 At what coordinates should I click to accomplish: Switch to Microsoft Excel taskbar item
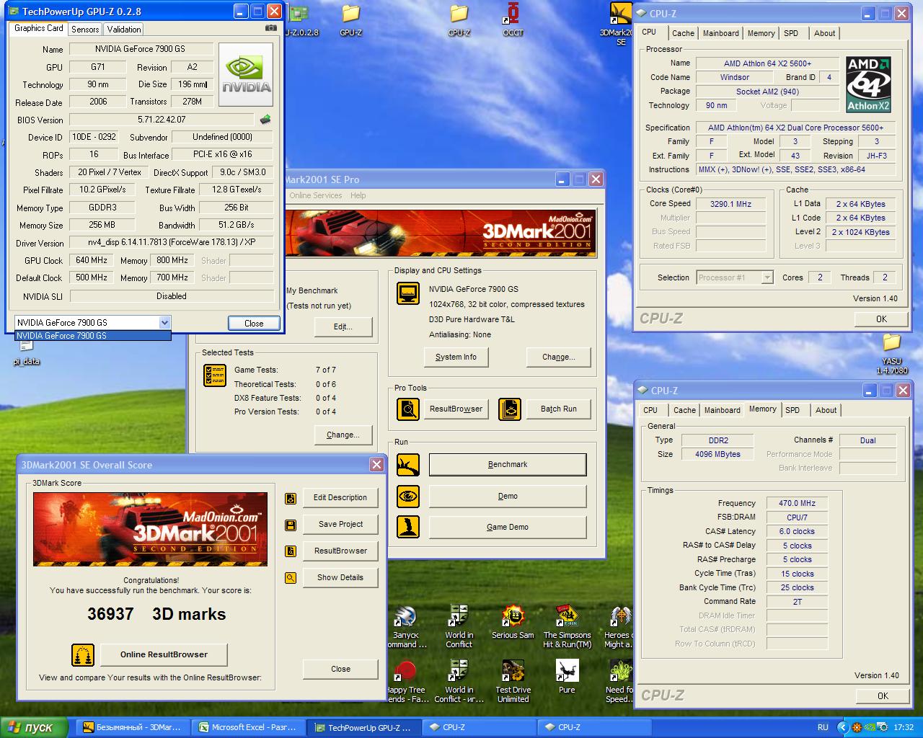pos(247,728)
